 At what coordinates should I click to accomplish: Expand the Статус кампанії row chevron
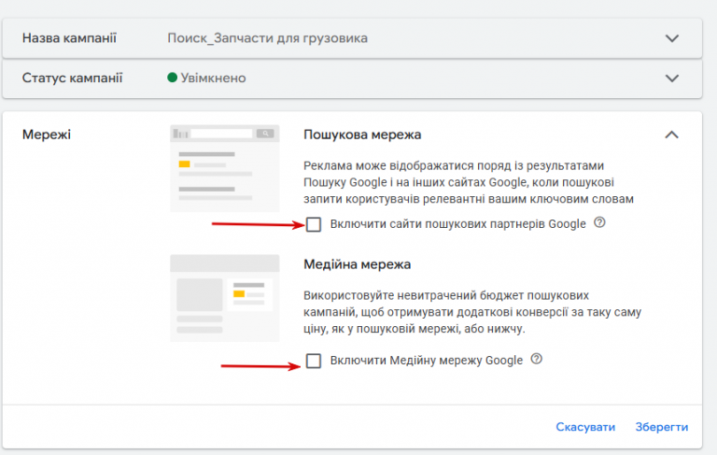click(x=671, y=78)
